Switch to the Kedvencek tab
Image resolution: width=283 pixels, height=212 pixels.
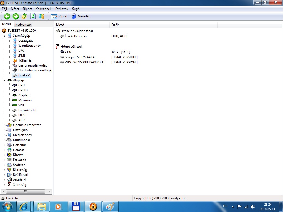23,24
